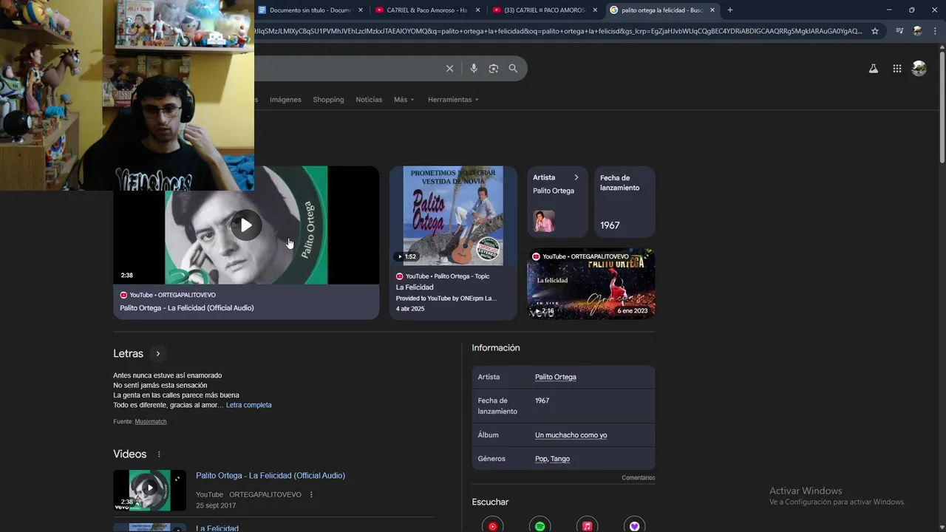Screen dimensions: 946x532
Task: Open three-dot menu beside ORTEGAPALITOVEVO video result
Action: [311, 495]
